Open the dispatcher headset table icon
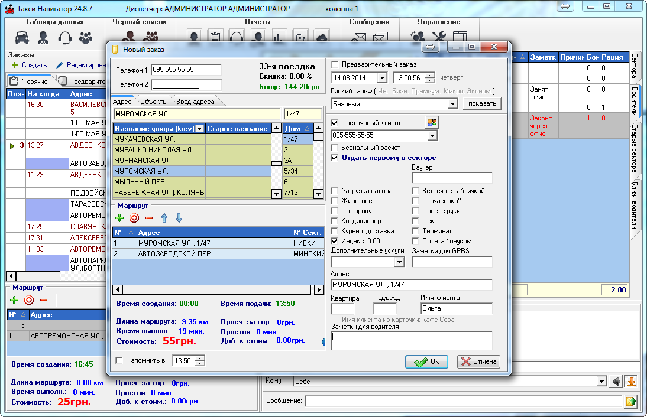Screen dimensions: 647x417 pos(64,38)
